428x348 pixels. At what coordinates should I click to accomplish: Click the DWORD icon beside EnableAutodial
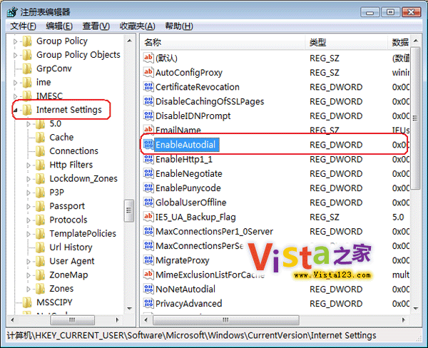(149, 145)
